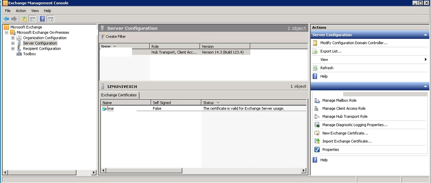This screenshot has width=431, height=183.
Task: Open the View submenu arrow in Actions
Action: (426, 59)
